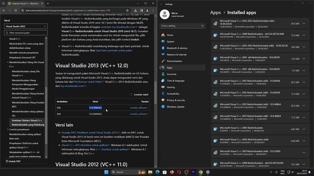This screenshot has width=314, height=176.
Task: Open Chrome tab search dropdown arrow
Action: tap(3, 3)
